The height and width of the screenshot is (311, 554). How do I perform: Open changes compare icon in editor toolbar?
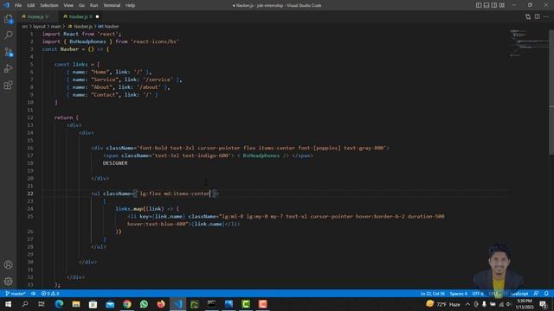pos(528,16)
